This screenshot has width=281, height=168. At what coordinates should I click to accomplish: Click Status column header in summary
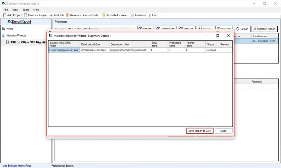212,44
